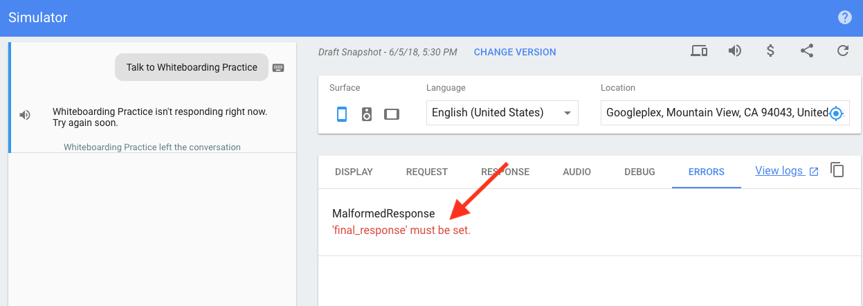Select the smart display surface icon
863x306 pixels.
[392, 114]
